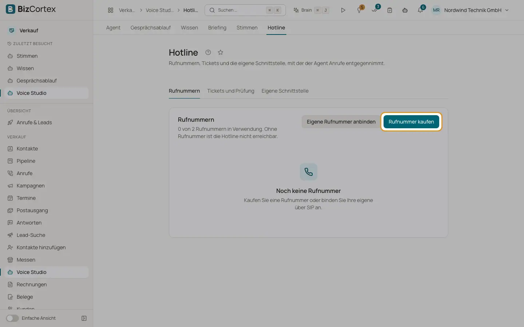Go to Kontakte in the sidebar

tap(47, 149)
